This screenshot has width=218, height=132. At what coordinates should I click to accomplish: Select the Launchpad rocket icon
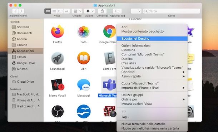point(58,58)
